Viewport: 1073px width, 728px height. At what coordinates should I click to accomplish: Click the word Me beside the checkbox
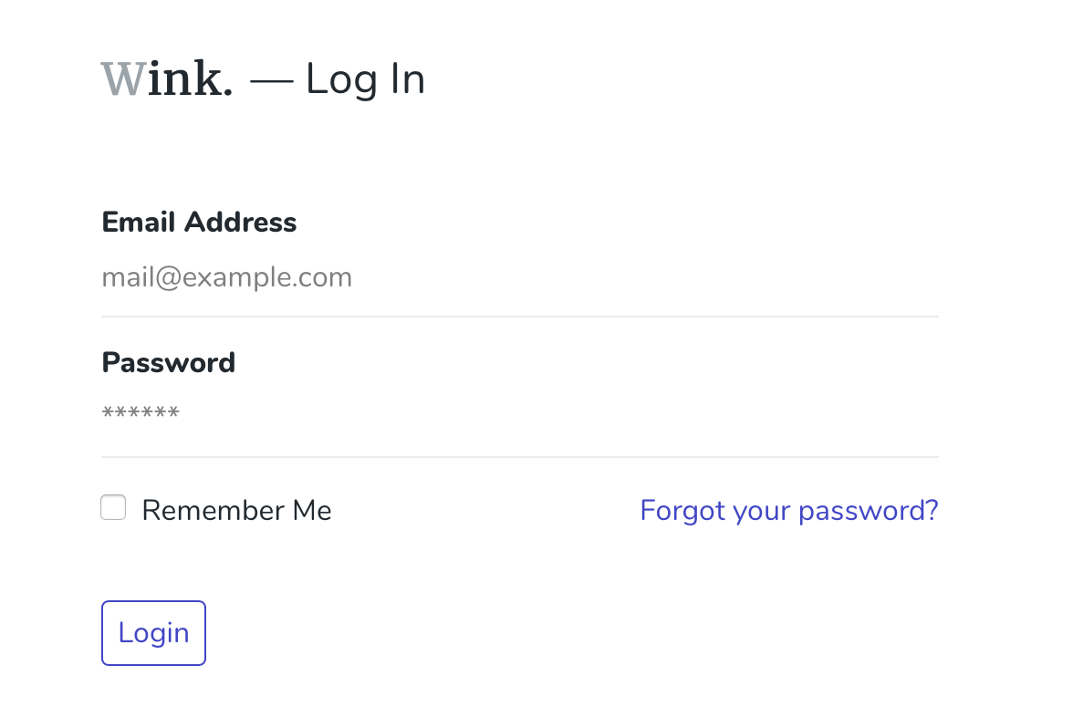[x=312, y=510]
